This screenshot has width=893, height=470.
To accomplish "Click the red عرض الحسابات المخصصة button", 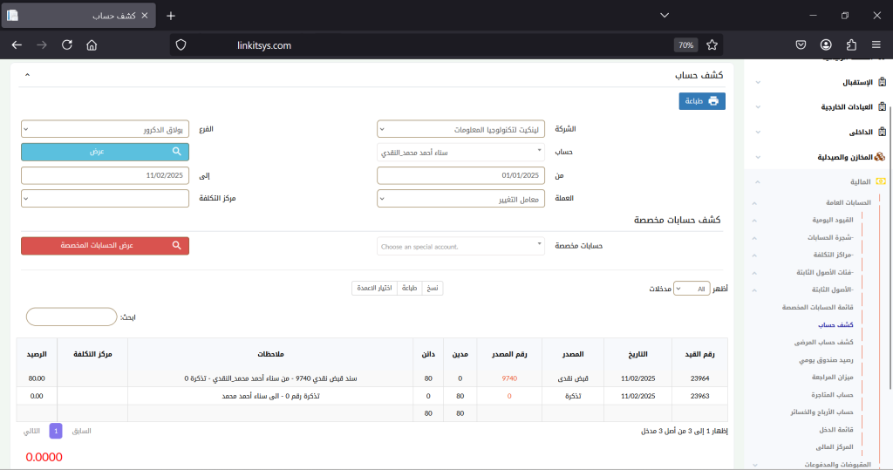I will (105, 246).
